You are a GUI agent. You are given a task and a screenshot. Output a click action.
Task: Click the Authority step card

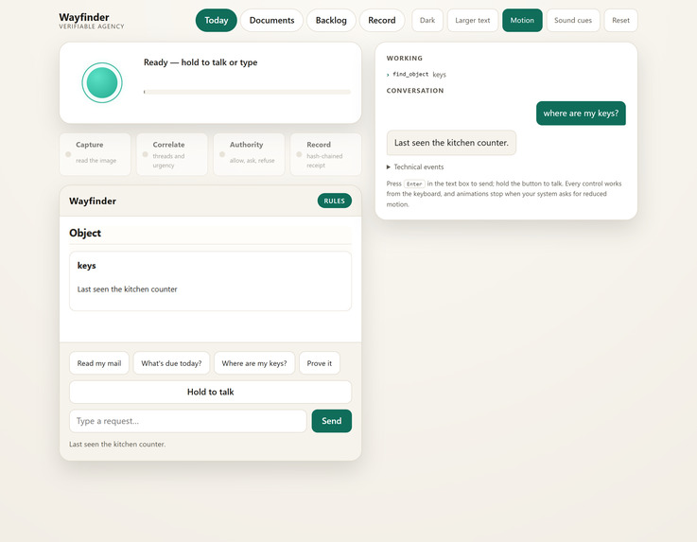[x=249, y=154]
